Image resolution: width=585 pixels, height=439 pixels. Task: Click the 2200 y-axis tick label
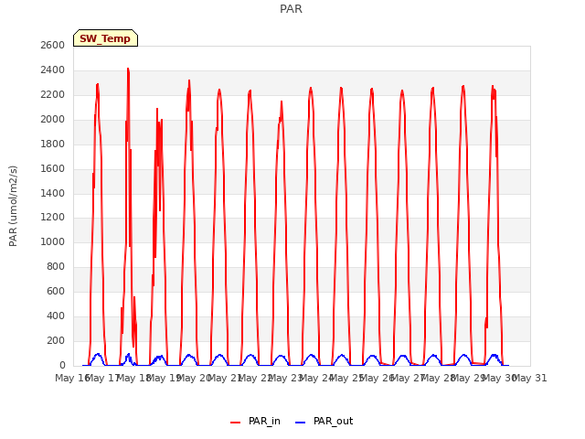53,94
